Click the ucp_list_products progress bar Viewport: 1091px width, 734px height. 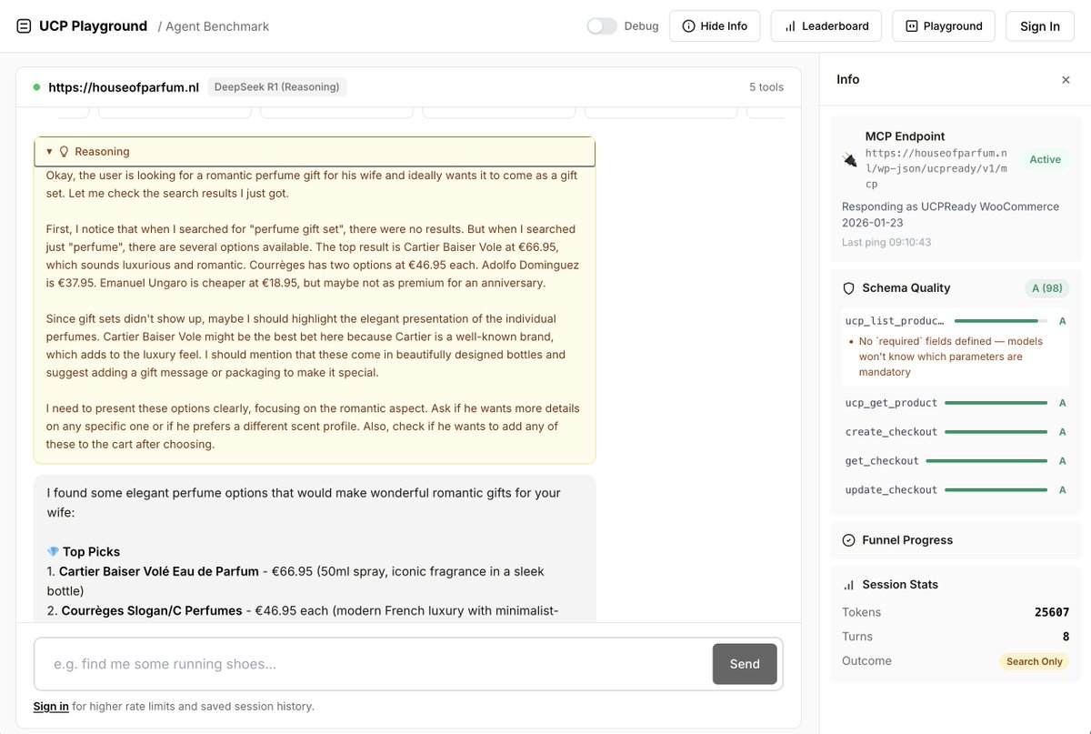pyautogui.click(x=1000, y=321)
